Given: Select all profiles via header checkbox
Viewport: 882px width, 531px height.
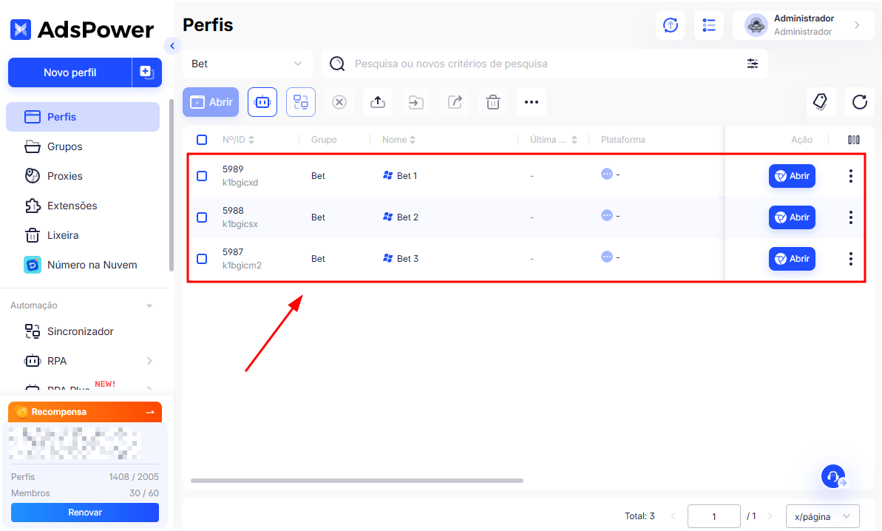Looking at the screenshot, I should [202, 139].
